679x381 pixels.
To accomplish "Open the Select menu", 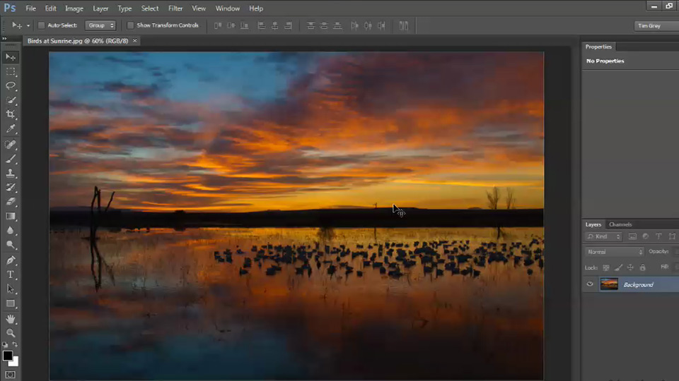I will coord(150,8).
